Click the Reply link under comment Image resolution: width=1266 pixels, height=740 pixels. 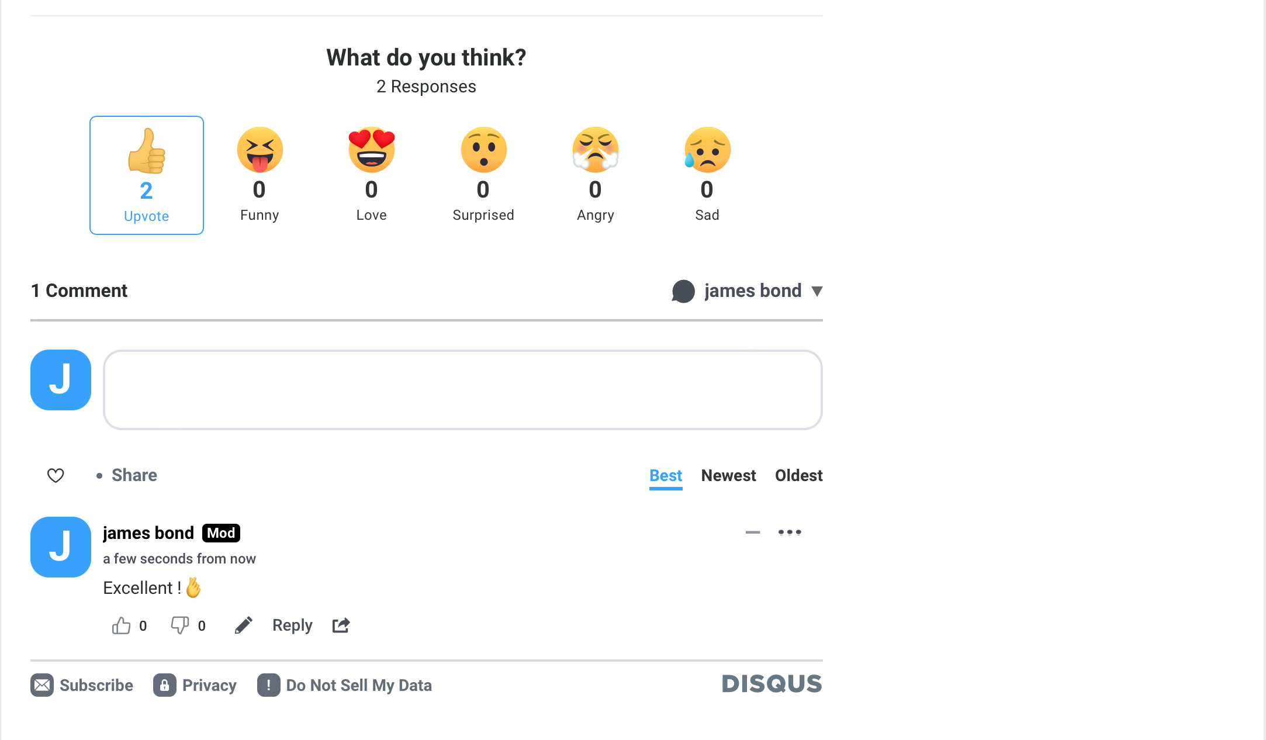[x=292, y=625]
